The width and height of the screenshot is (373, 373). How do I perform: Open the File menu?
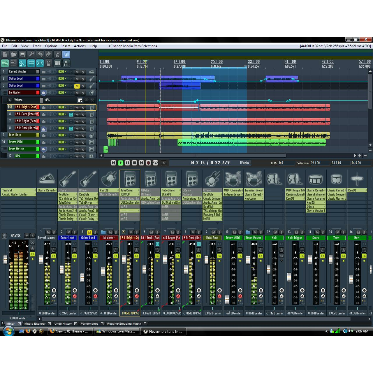5,46
